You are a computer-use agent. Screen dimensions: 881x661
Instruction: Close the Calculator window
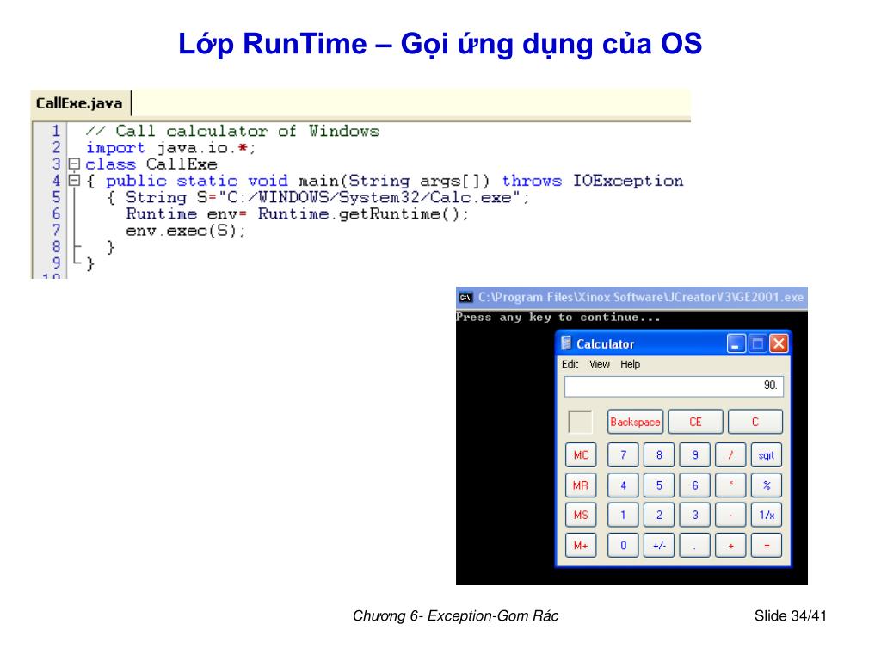[778, 344]
